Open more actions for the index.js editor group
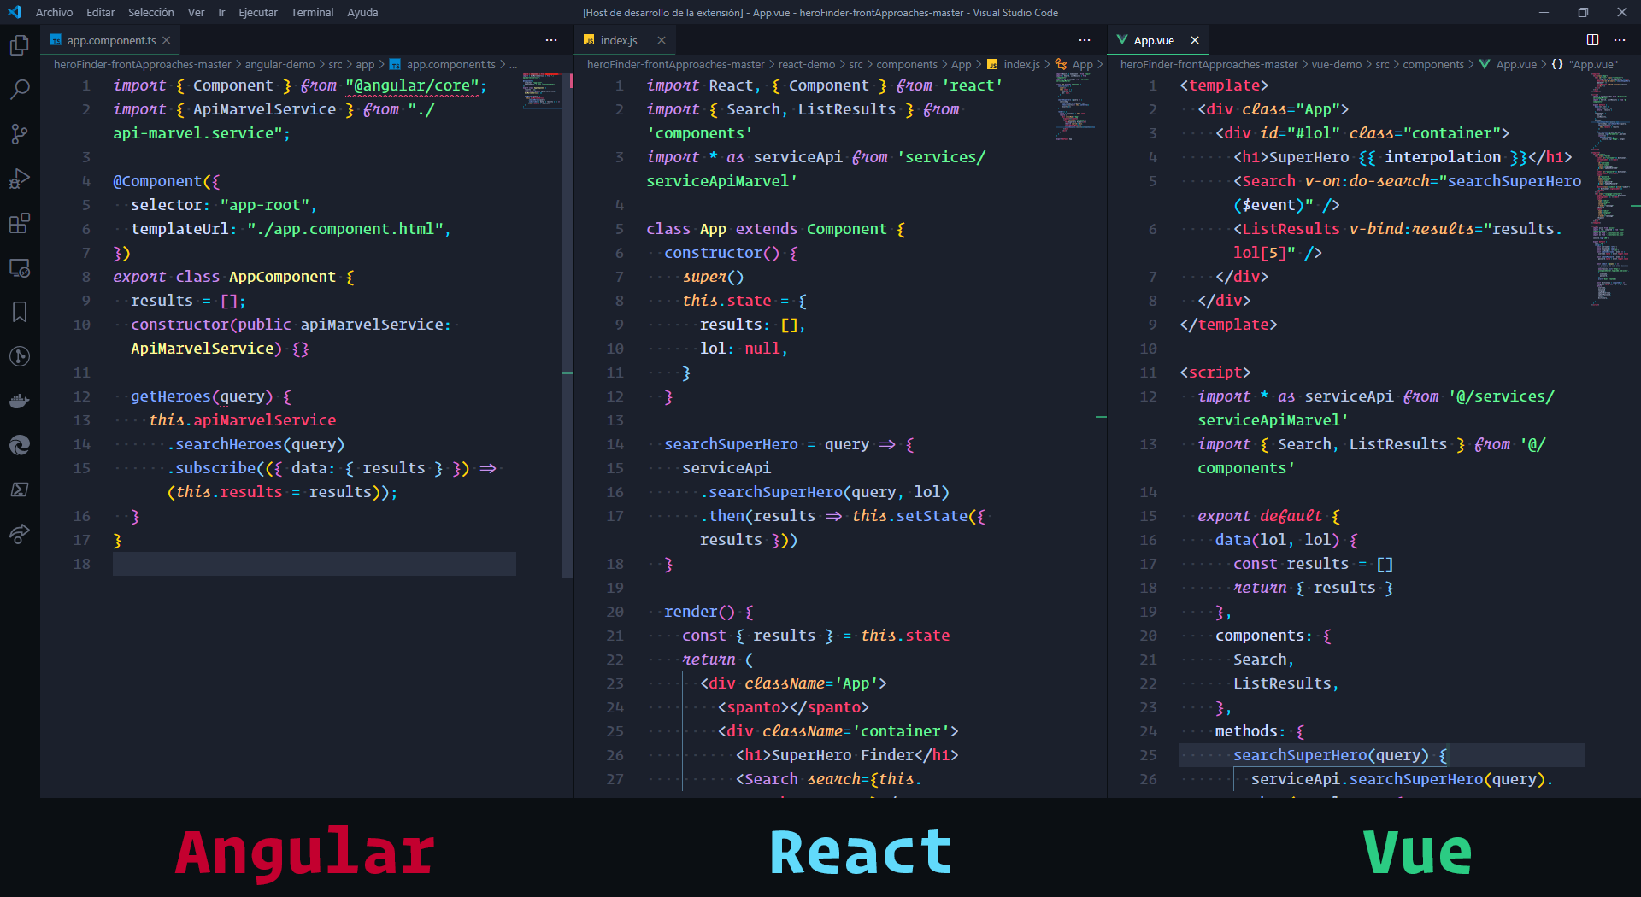The width and height of the screenshot is (1641, 897). tap(1085, 40)
